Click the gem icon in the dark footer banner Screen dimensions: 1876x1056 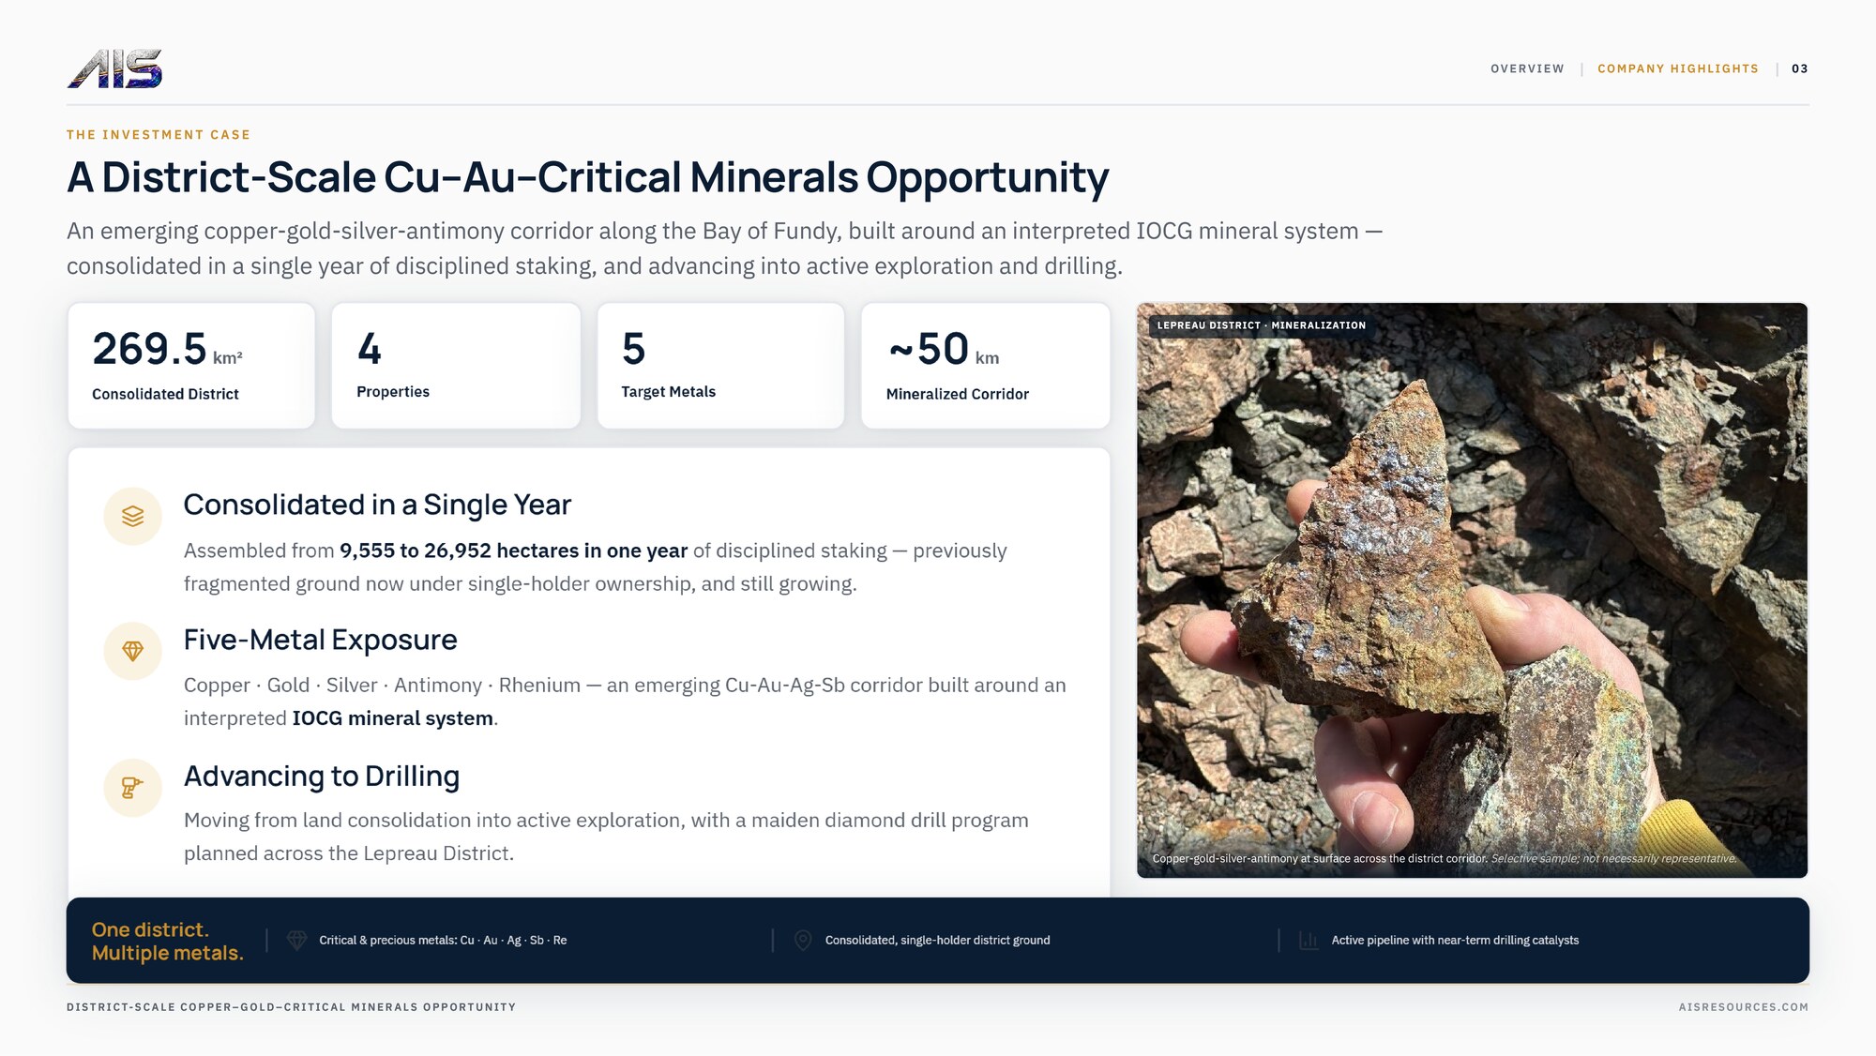(296, 940)
